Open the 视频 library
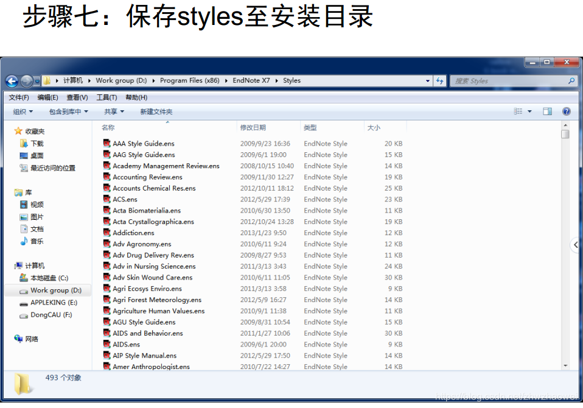Viewport: 583px width, 408px height. 32,205
